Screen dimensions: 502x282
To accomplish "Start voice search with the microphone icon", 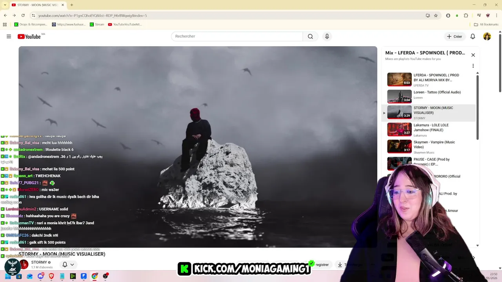I will pos(327,36).
